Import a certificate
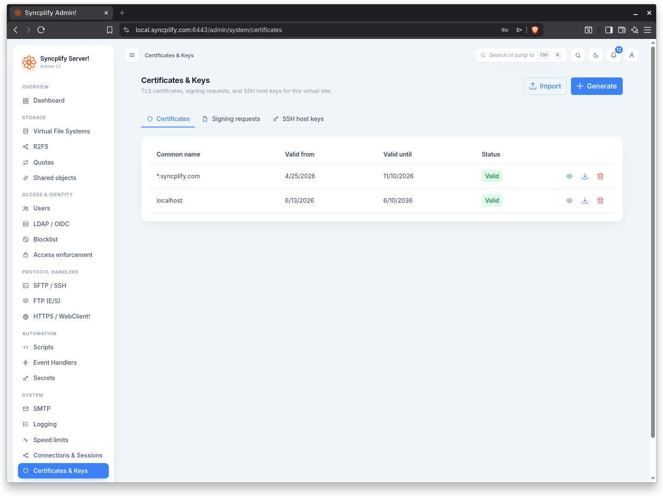663x496 pixels. 545,86
